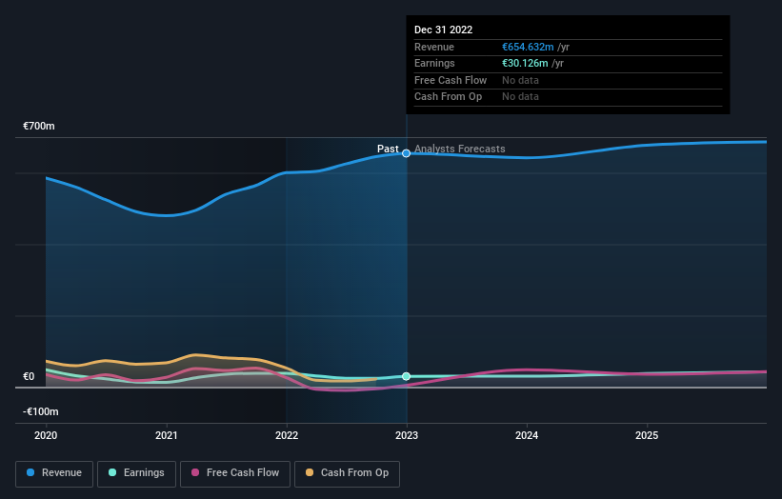Click the Past label on chart
Viewport: 782px width, 499px height.
388,150
